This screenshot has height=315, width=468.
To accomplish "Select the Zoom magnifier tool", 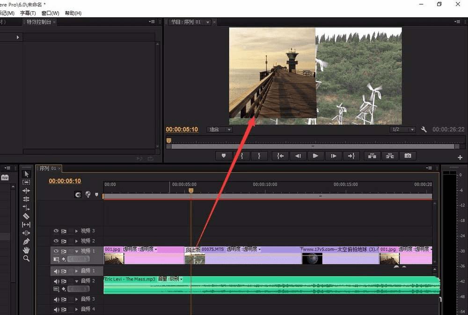I will click(x=26, y=258).
